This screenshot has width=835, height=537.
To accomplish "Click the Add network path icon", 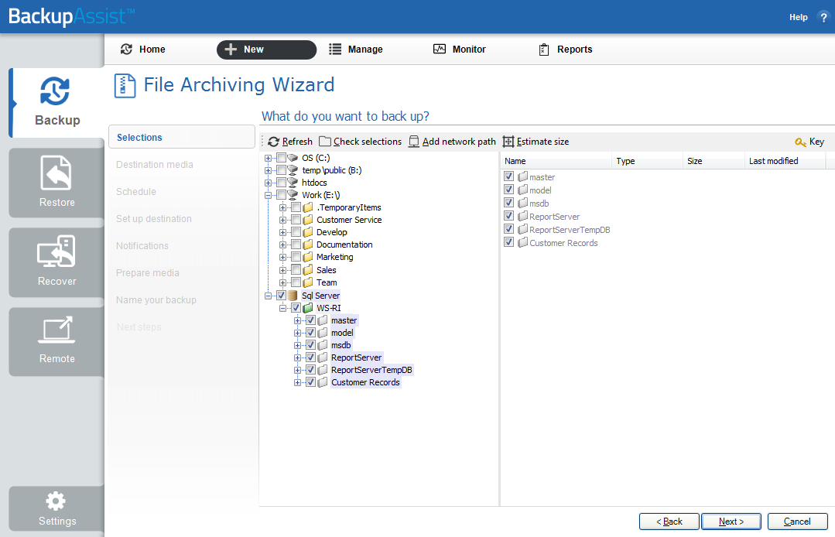I will (414, 142).
